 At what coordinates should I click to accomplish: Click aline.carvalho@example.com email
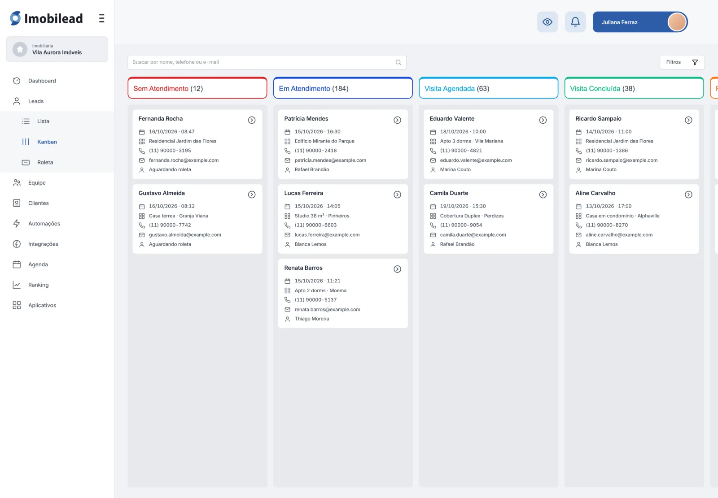point(619,235)
